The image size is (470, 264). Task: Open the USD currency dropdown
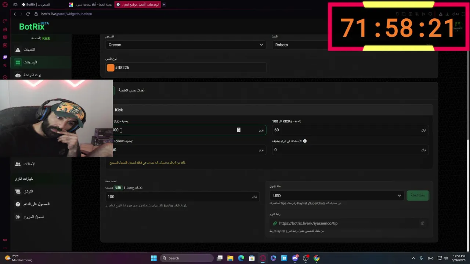point(337,196)
